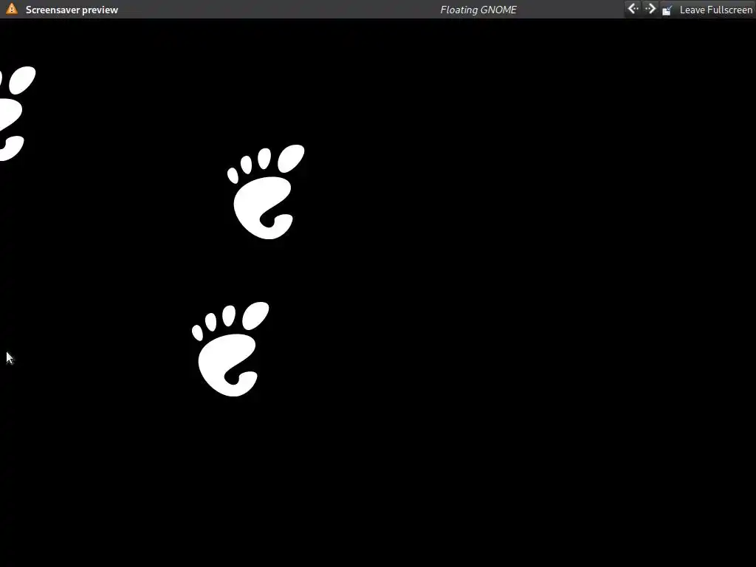
Task: Click the Screensaver preview title text
Action: pyautogui.click(x=72, y=10)
